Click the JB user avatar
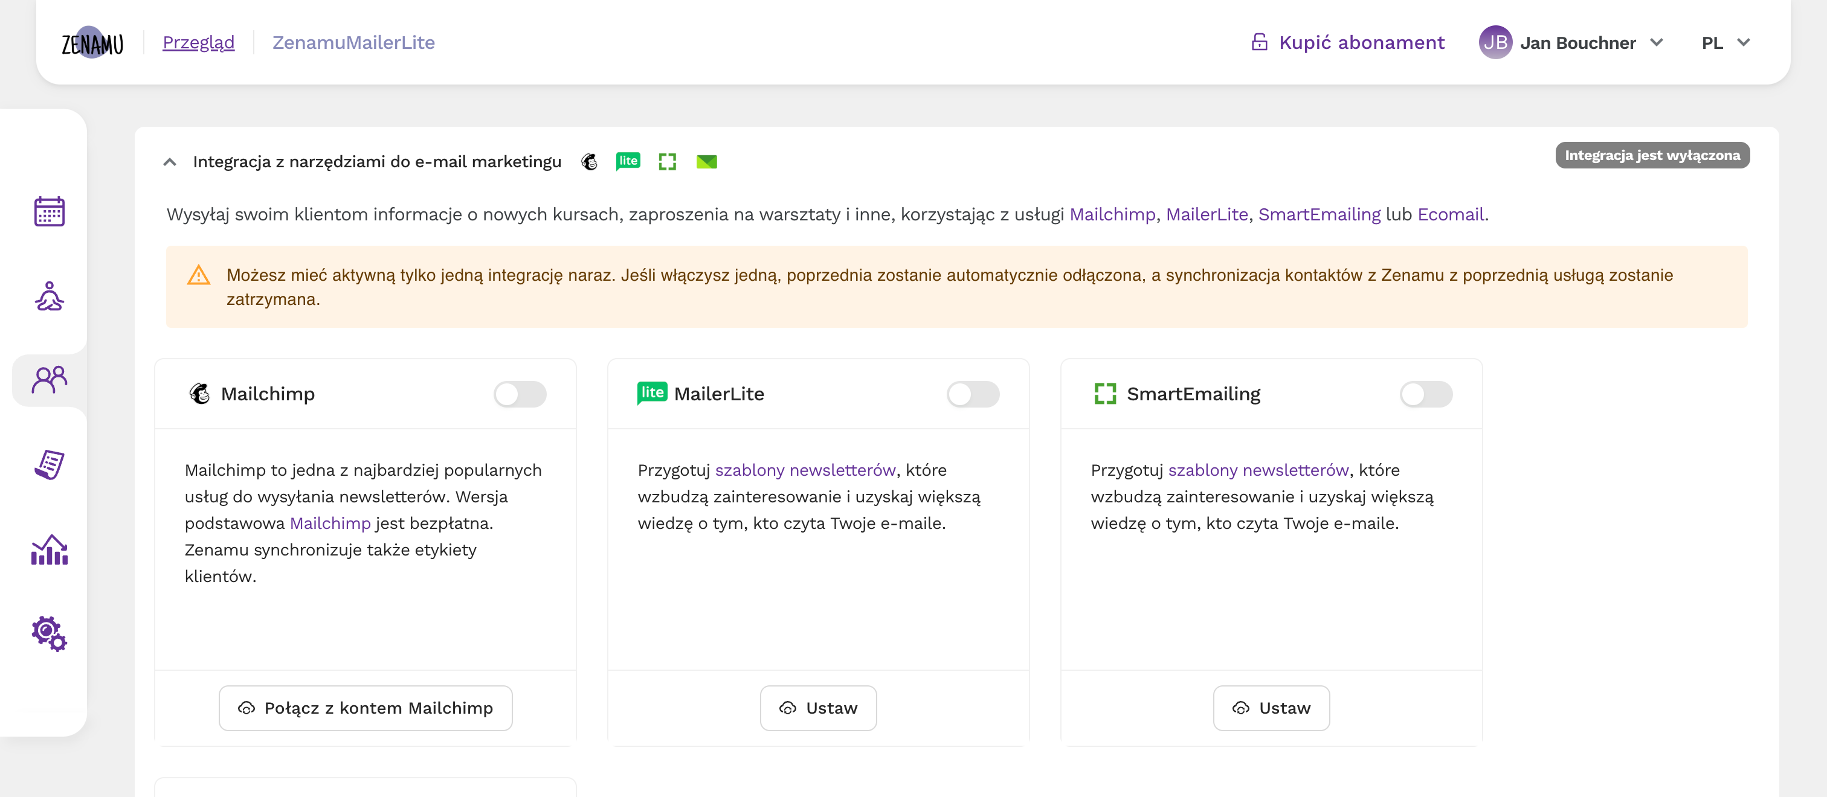 click(x=1495, y=42)
